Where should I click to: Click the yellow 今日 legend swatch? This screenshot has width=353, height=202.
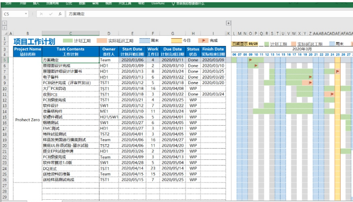[x=176, y=40]
